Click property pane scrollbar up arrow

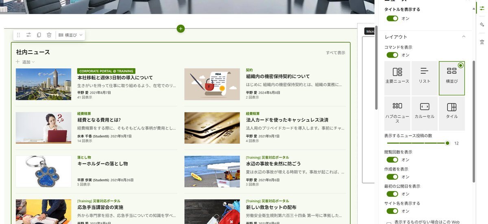474,9
